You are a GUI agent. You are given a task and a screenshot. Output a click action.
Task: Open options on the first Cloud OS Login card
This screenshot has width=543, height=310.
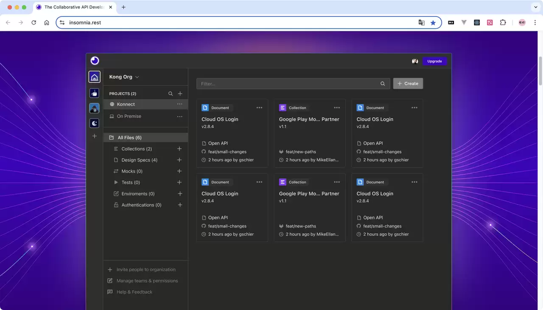click(x=259, y=108)
